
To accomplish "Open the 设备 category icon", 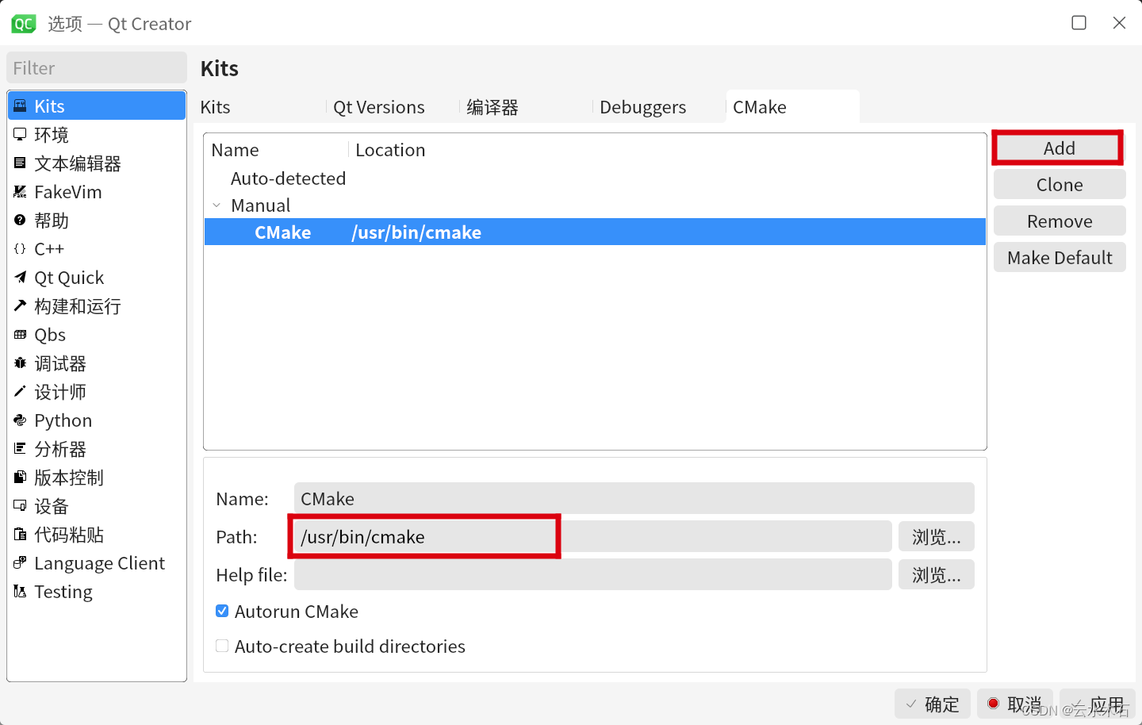I will [x=20, y=505].
